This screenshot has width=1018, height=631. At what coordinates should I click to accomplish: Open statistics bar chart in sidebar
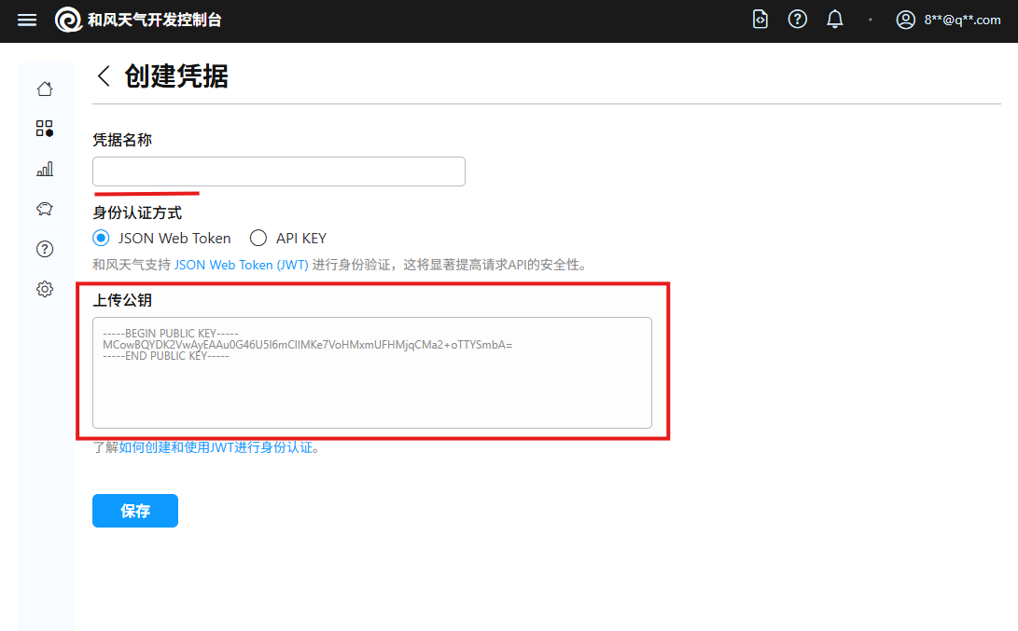tap(45, 169)
